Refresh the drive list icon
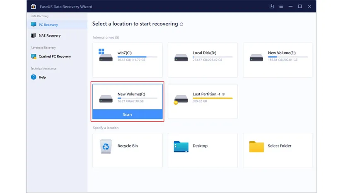Image resolution: width=343 pixels, height=193 pixels. [181, 24]
